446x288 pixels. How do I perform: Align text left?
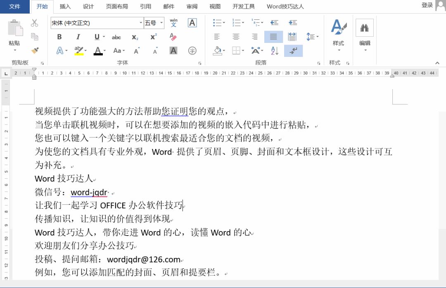[x=217, y=37]
